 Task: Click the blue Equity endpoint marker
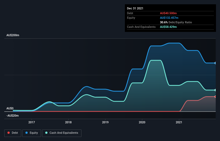click(215, 63)
